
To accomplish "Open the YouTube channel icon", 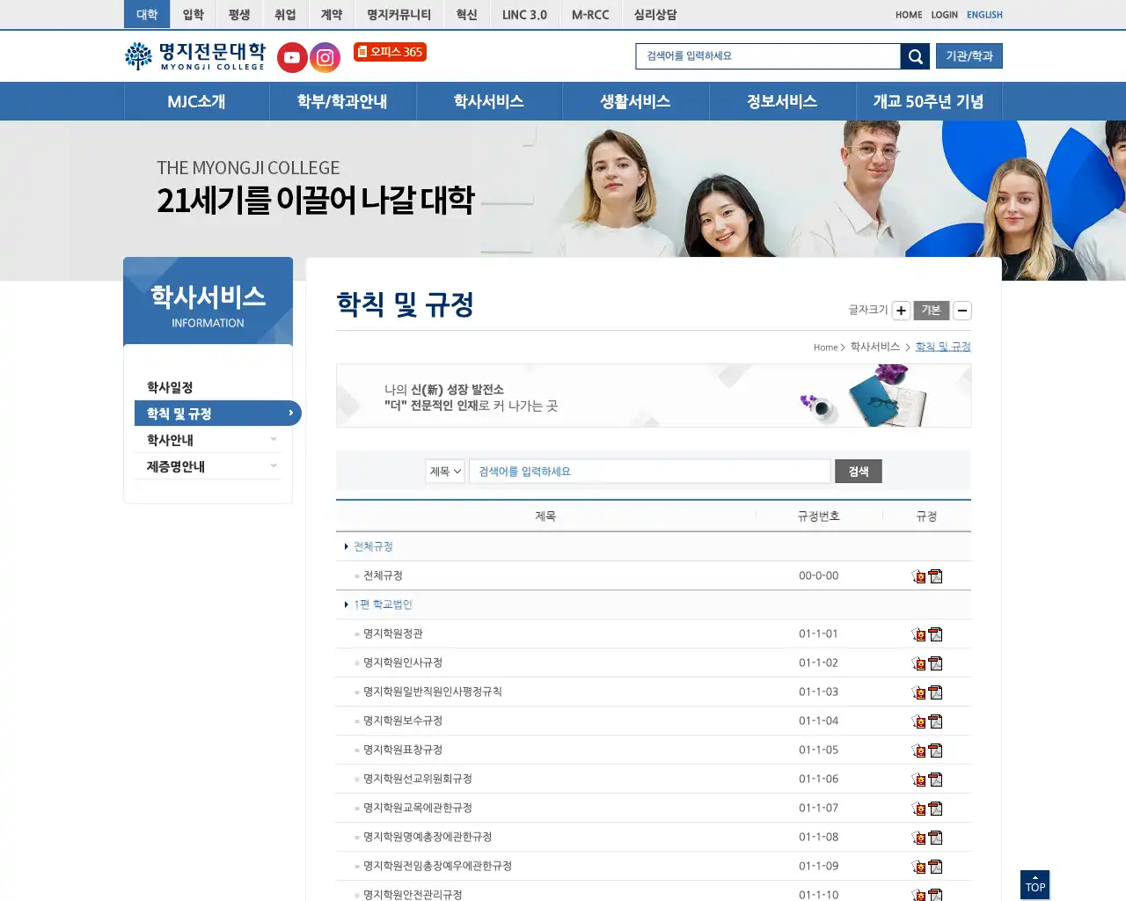I will pyautogui.click(x=292, y=58).
